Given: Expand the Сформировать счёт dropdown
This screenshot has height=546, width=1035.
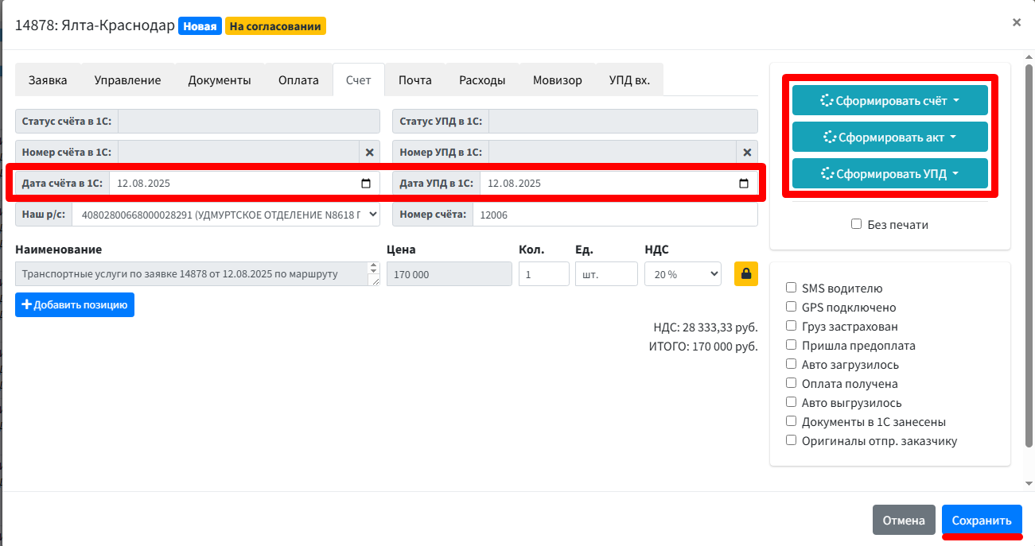Looking at the screenshot, I should 889,101.
